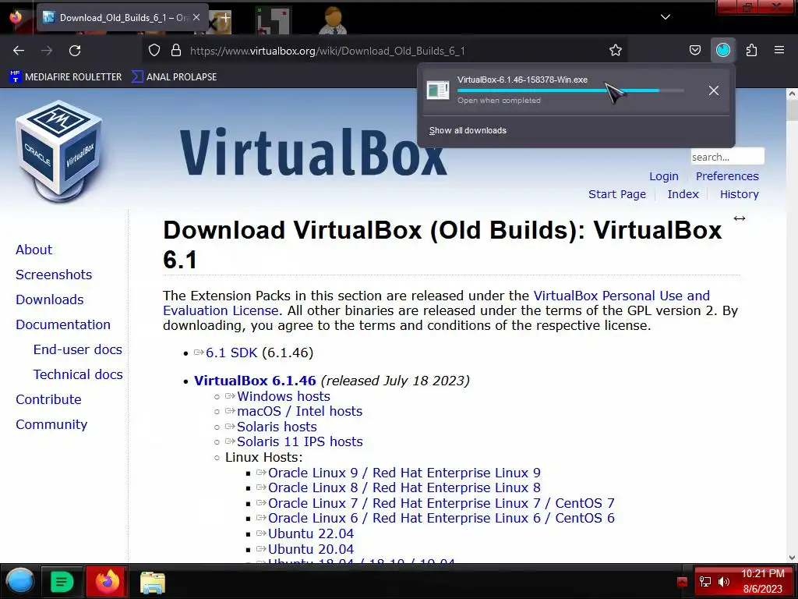Open the Preferences link
Viewport: 798px width, 599px height.
tap(727, 176)
